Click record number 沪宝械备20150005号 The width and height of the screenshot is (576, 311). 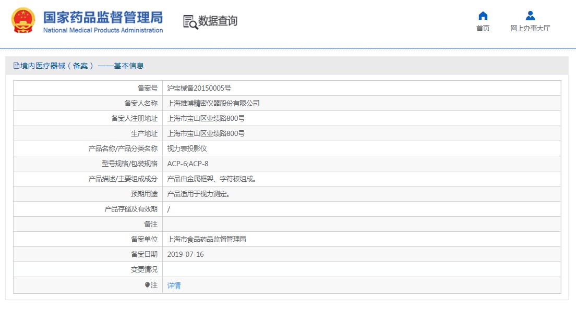pyautogui.click(x=199, y=88)
